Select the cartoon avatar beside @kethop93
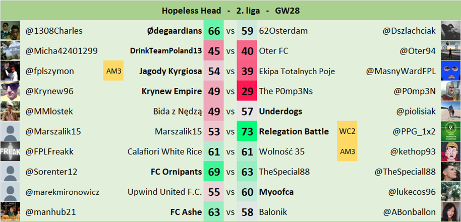The width and height of the screenshot is (461, 222). coord(450,151)
